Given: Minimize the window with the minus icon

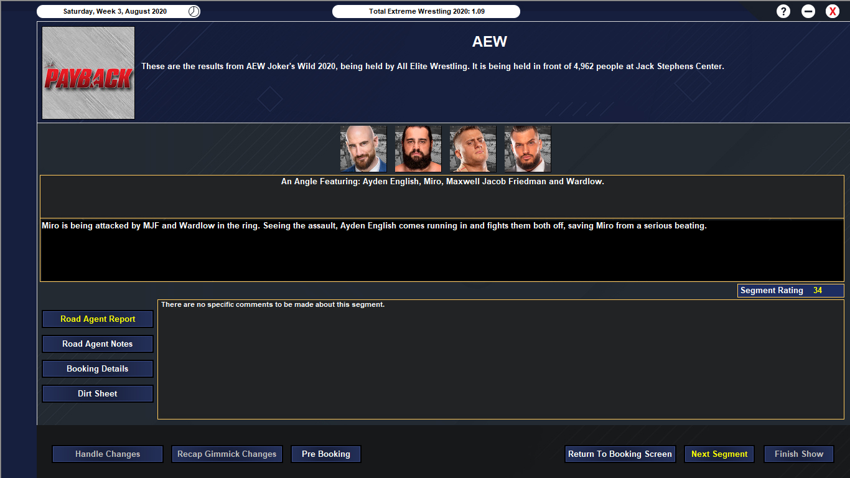Looking at the screenshot, I should pos(808,11).
